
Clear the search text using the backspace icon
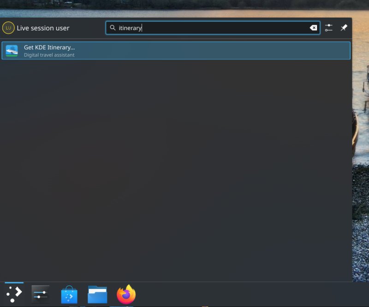(x=314, y=27)
